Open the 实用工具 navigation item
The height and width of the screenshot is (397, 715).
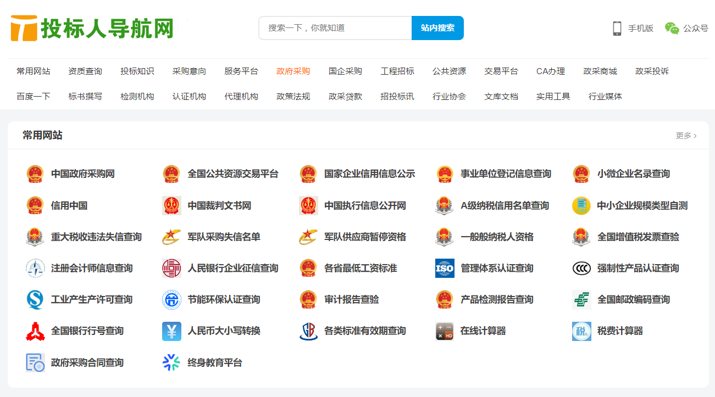coord(553,97)
